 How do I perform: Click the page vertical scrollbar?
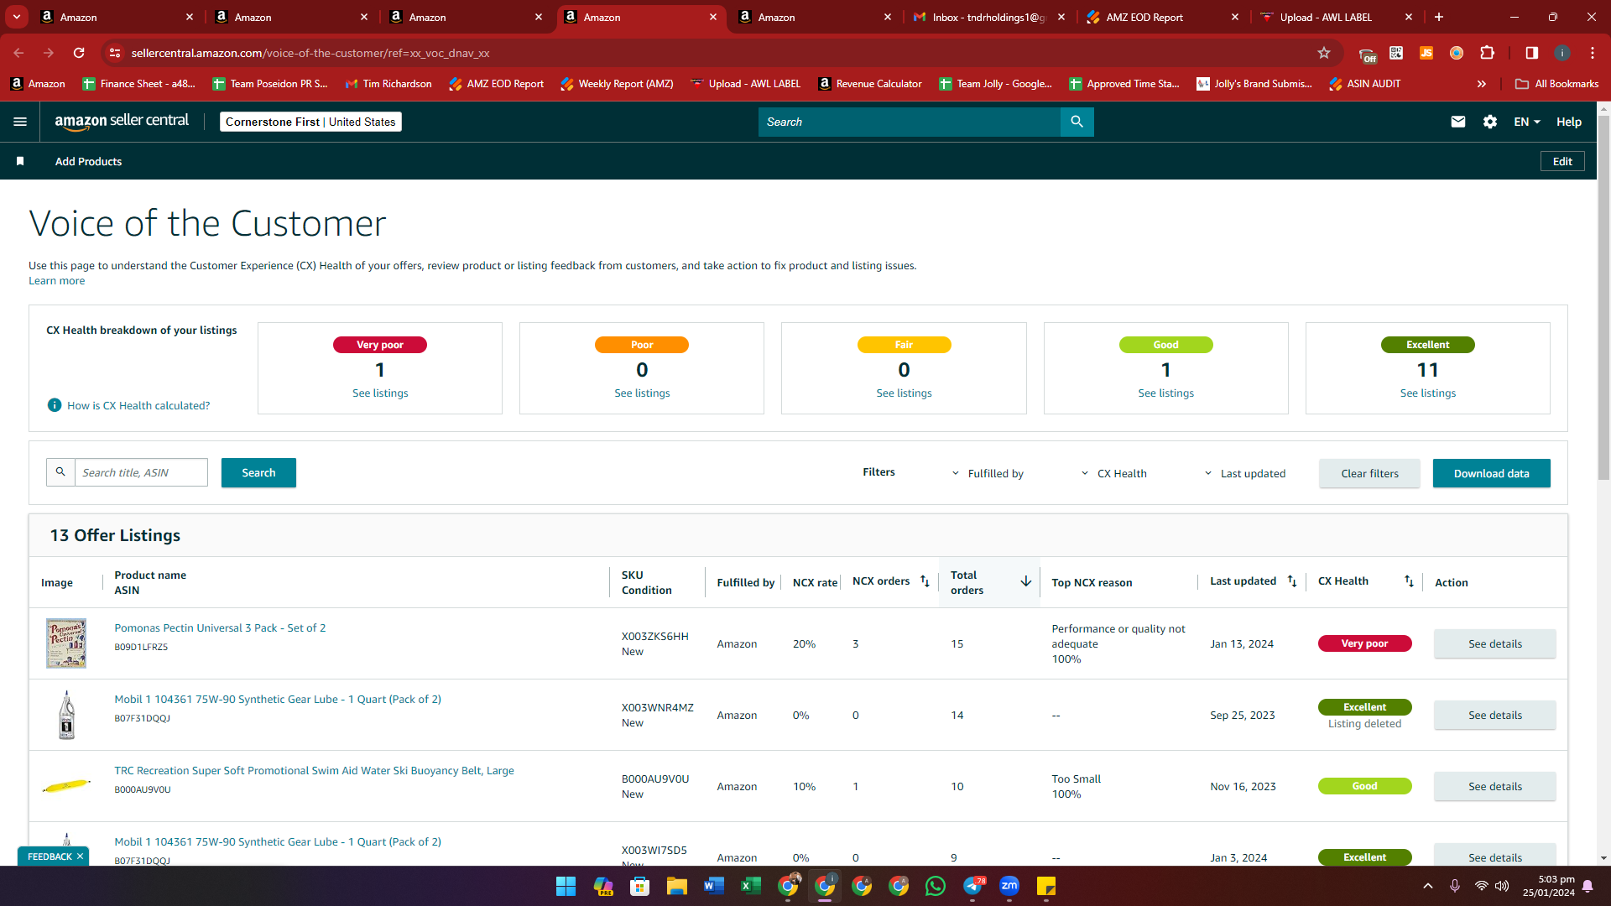point(1603,298)
